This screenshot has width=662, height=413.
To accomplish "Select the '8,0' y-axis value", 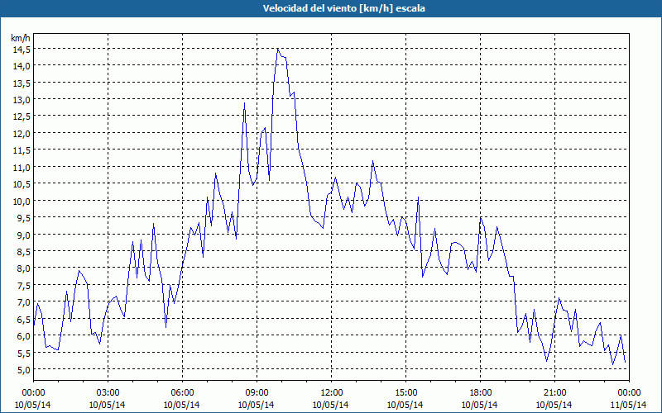I will coord(24,268).
